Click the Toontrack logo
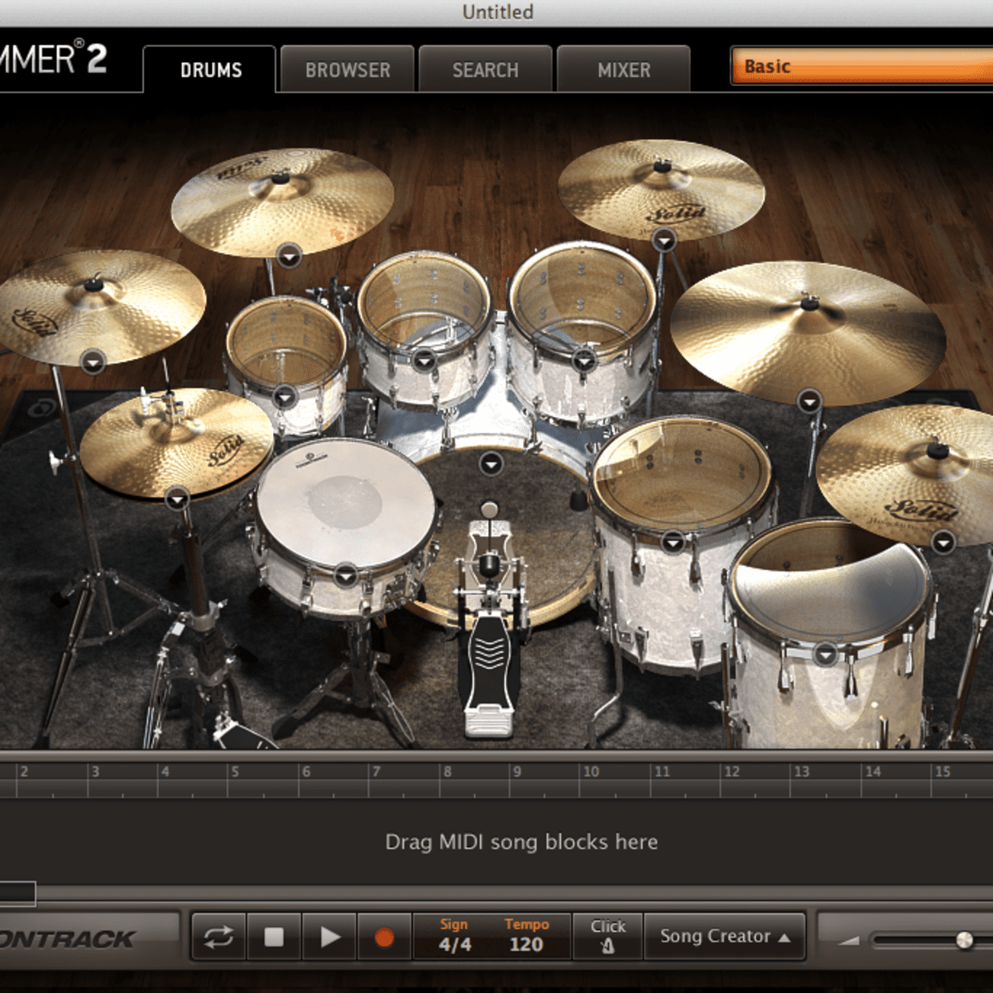Viewport: 993px width, 993px height. pyautogui.click(x=67, y=939)
